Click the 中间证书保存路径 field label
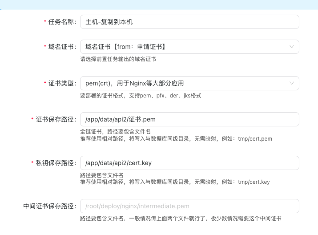This screenshot has width=318, height=235. [x=50, y=206]
